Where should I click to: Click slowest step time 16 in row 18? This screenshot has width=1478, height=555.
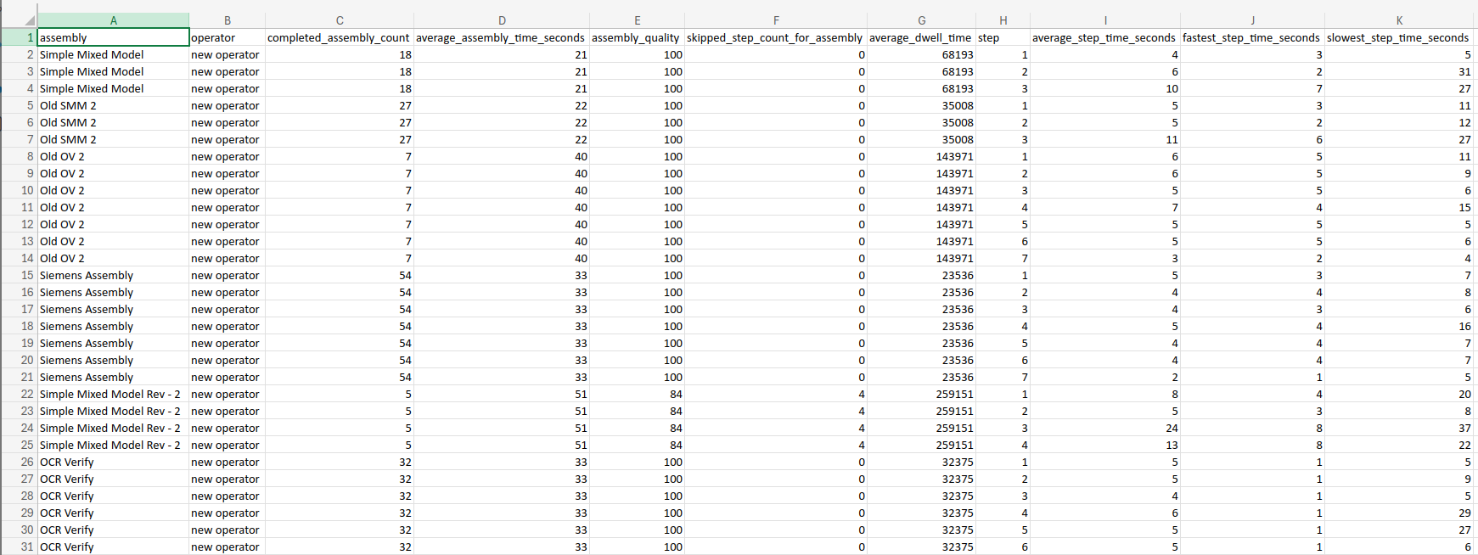(1464, 326)
